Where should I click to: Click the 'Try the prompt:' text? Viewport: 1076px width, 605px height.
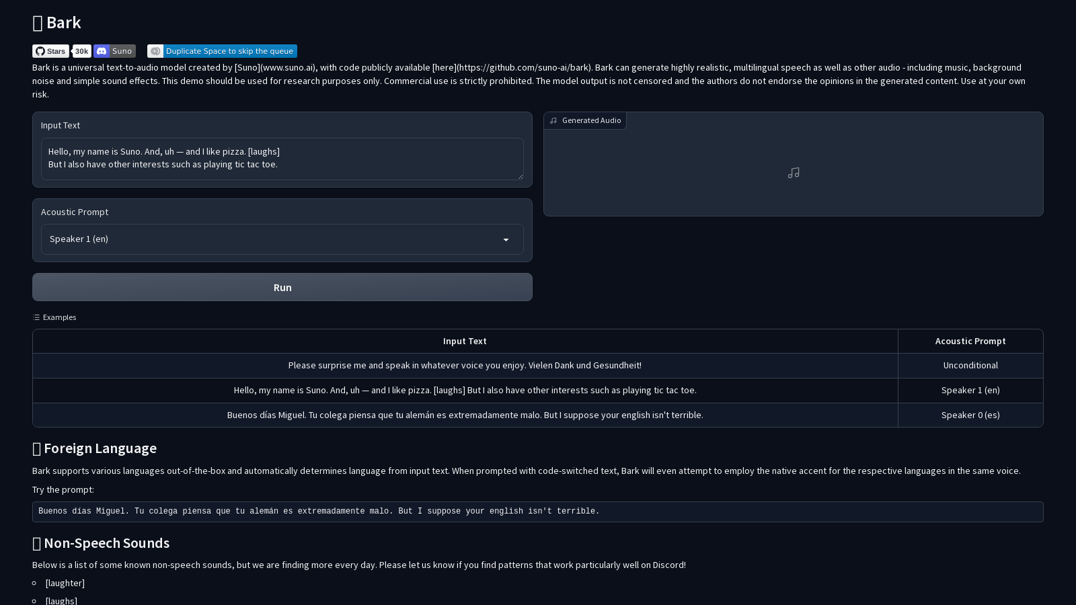click(63, 490)
